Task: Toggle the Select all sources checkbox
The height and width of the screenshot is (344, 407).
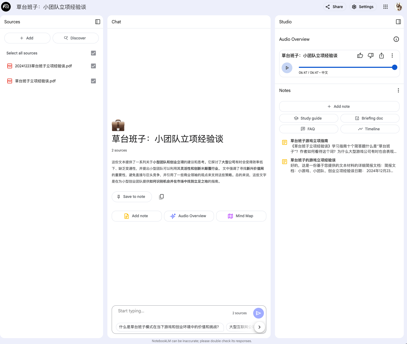Action: (93, 53)
